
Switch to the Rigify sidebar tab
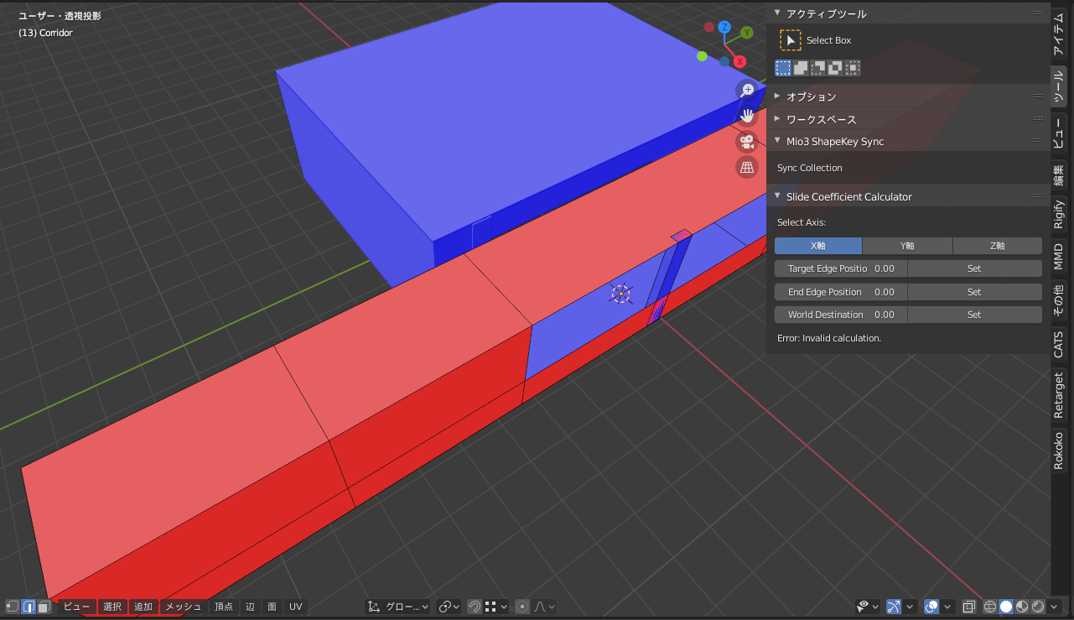click(1059, 215)
